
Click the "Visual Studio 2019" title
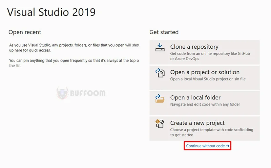51,12
